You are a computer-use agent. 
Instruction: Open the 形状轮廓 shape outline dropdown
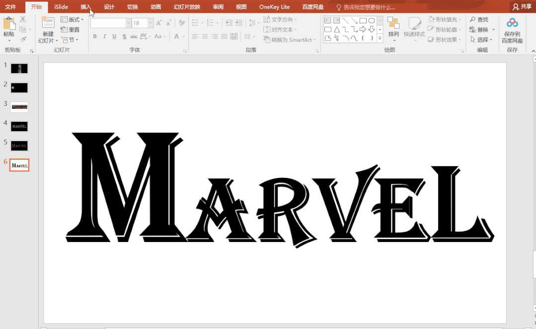(445, 29)
